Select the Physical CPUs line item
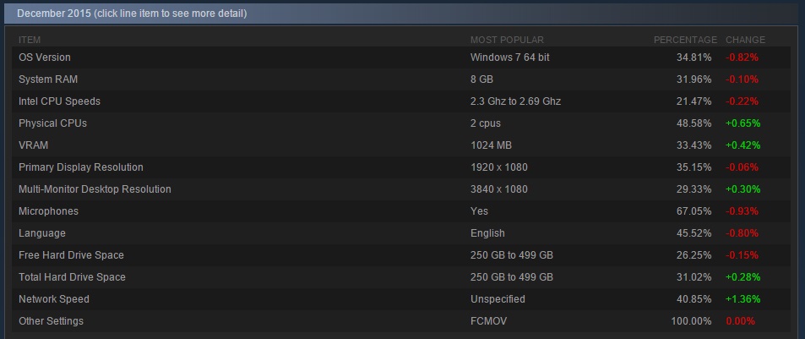 (401, 123)
